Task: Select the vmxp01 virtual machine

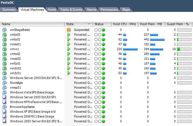Action: click(x=15, y=88)
